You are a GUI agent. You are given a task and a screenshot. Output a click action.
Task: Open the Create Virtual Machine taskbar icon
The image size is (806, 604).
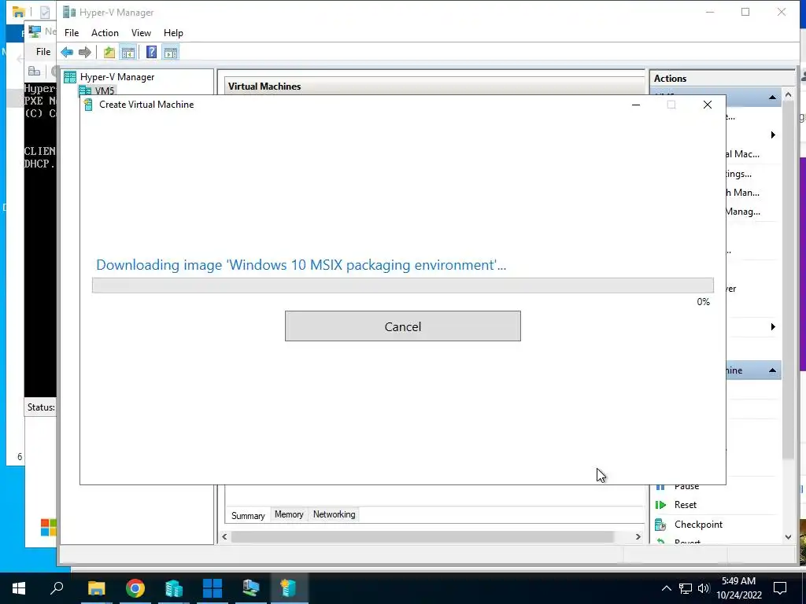[x=289, y=588]
